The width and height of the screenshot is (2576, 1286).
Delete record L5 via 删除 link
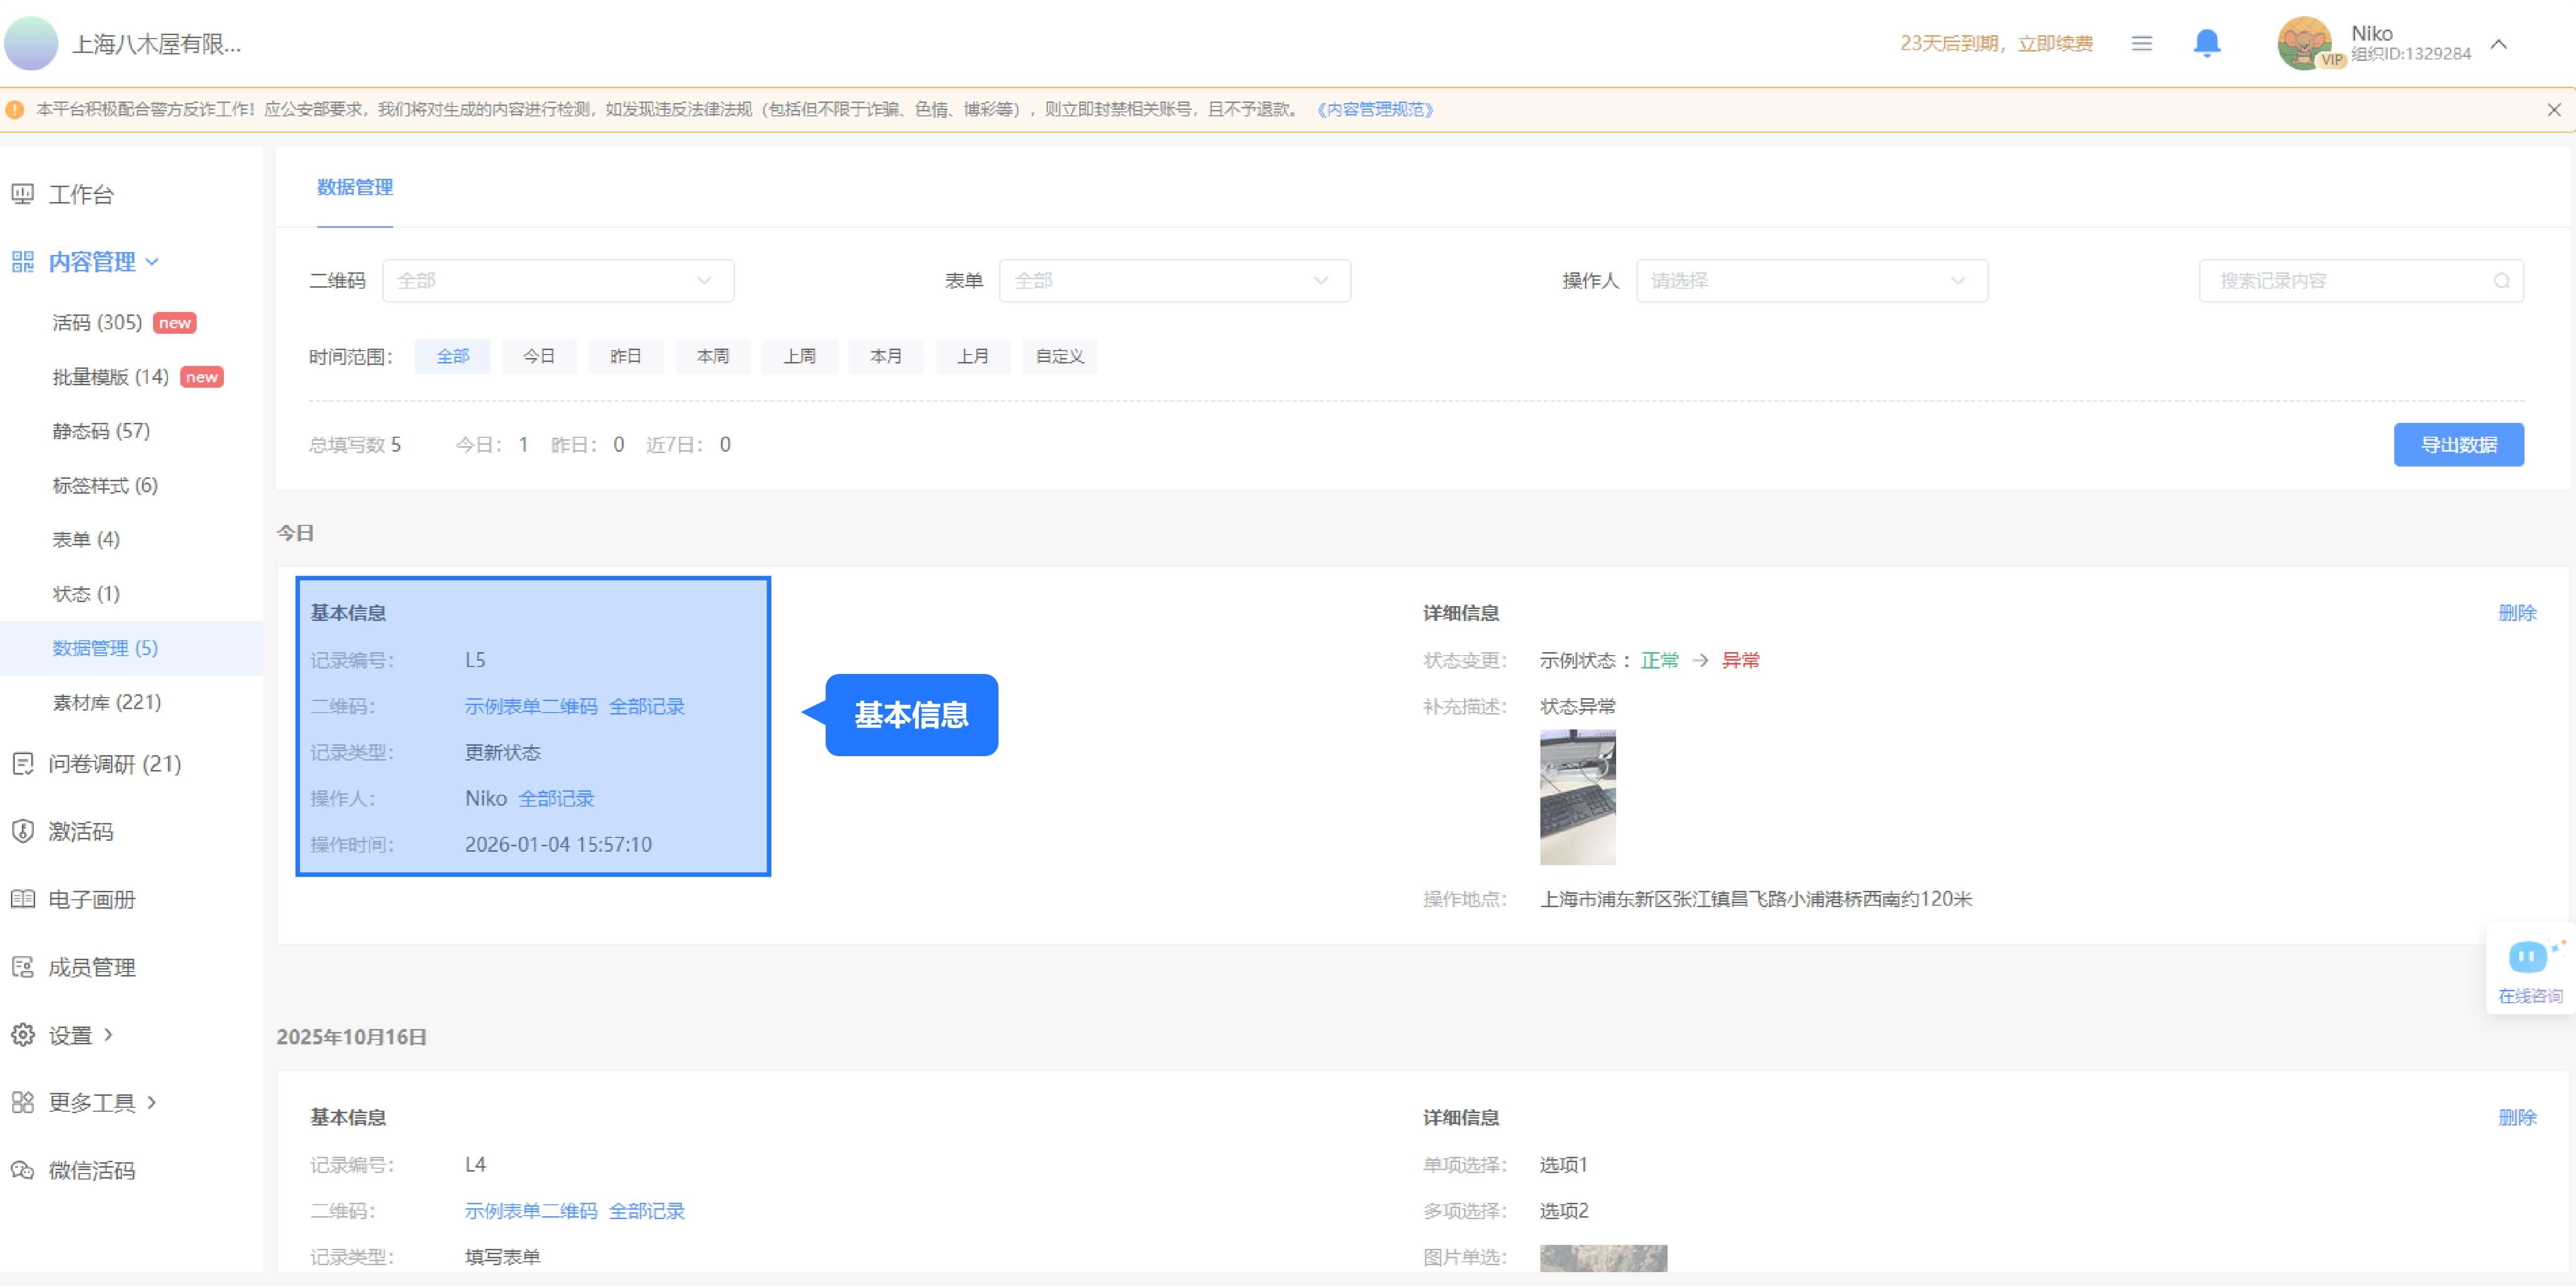tap(2516, 613)
